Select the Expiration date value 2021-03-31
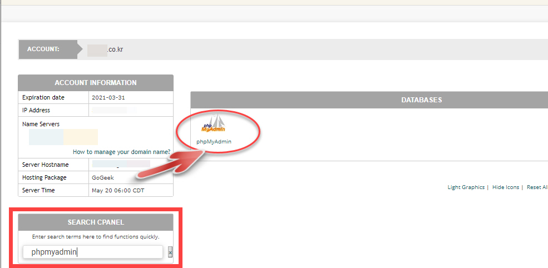The image size is (548, 268). point(108,98)
